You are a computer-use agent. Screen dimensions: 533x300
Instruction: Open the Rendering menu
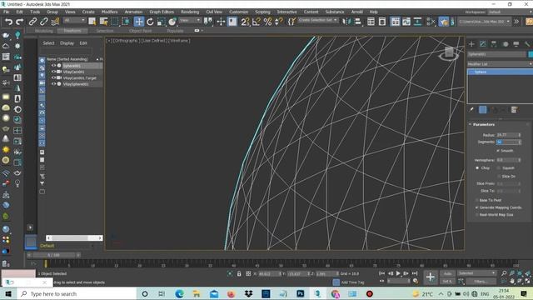tap(190, 12)
